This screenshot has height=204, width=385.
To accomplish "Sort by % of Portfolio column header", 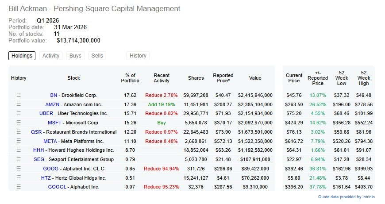I will point(130,78).
